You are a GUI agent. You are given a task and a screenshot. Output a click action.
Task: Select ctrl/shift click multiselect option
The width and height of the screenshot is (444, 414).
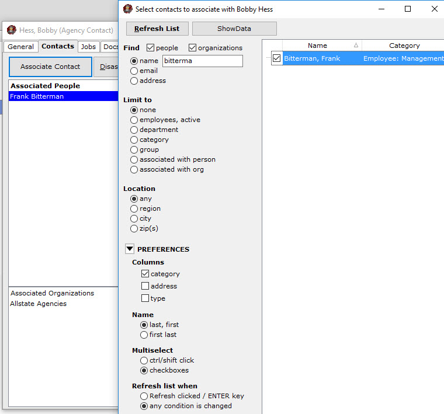[x=144, y=360]
